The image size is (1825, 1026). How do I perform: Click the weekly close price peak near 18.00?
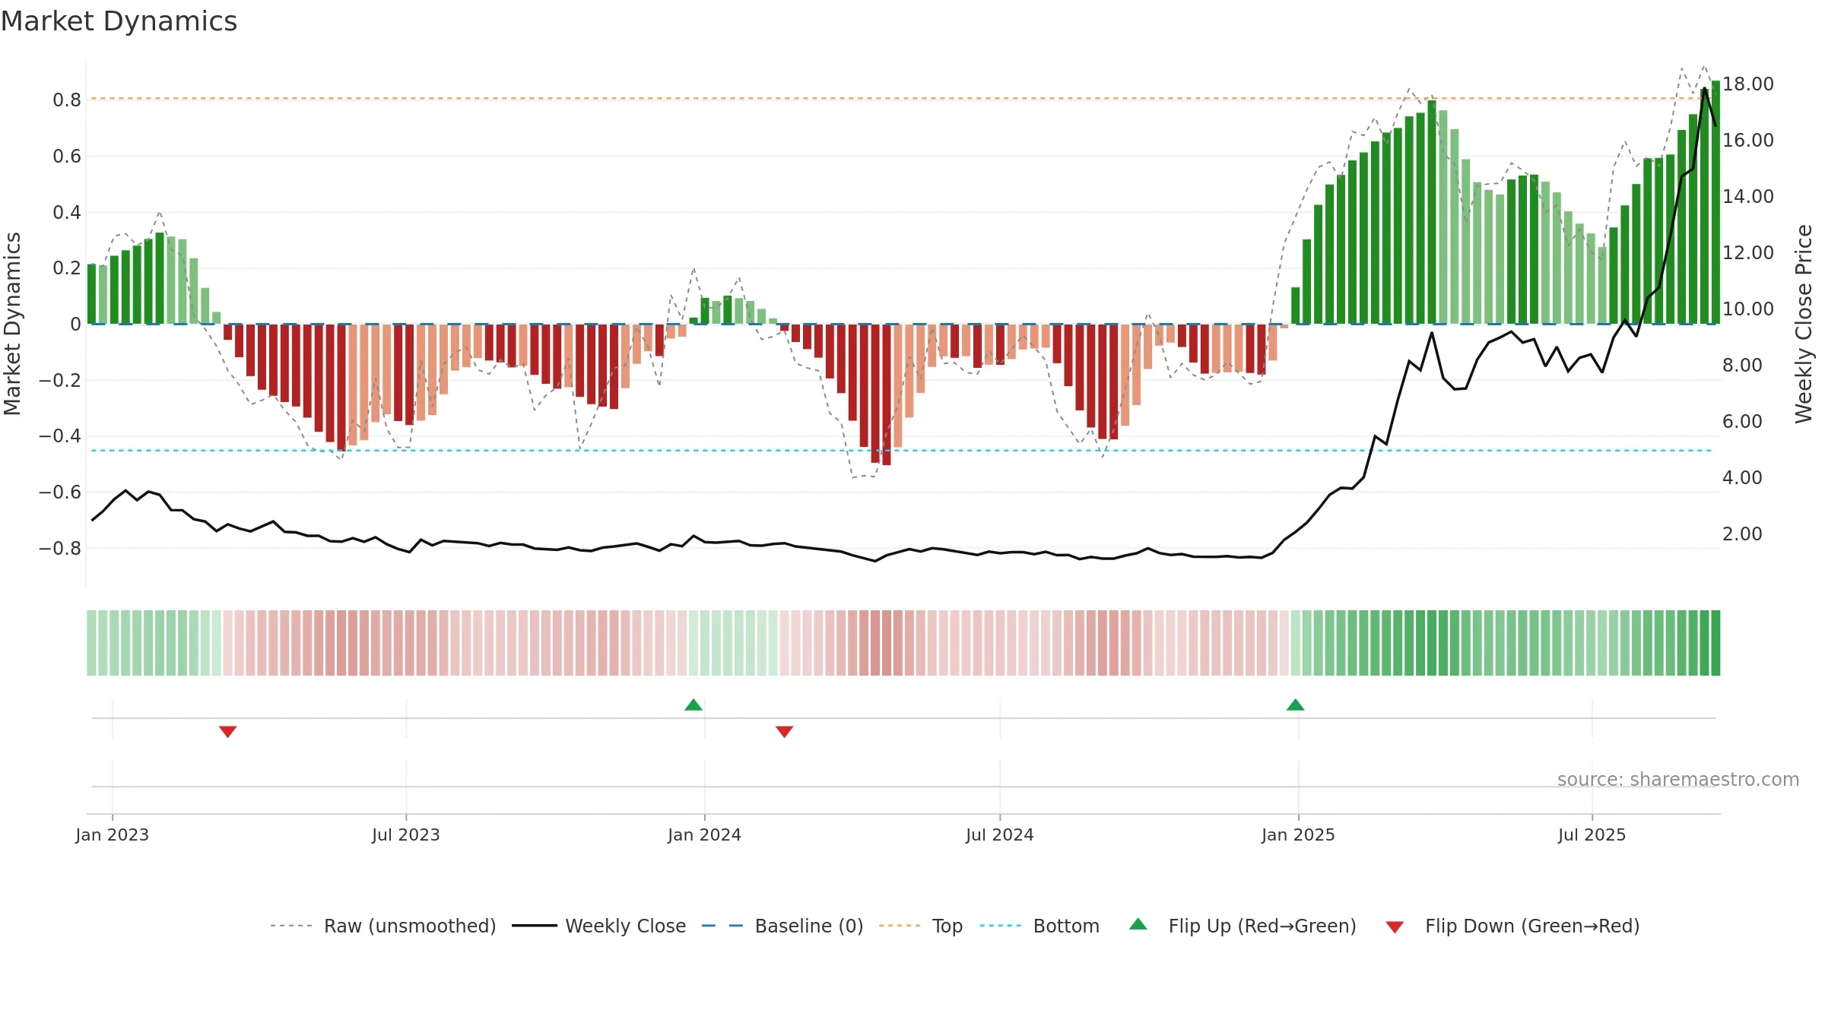(1704, 89)
